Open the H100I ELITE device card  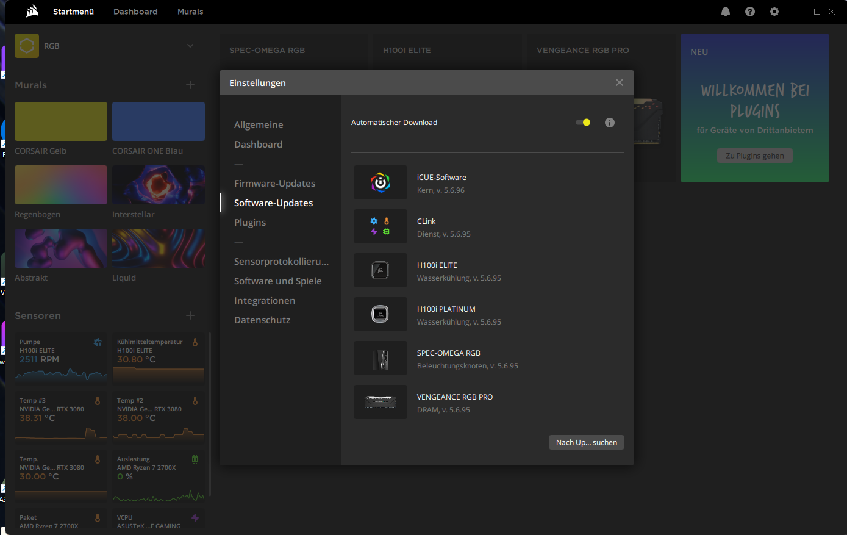point(447,52)
